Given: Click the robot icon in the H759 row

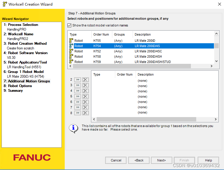Looking at the screenshot, I should (x=71, y=61).
